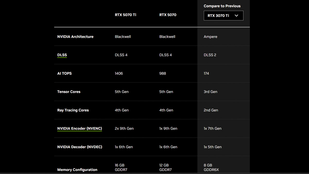
Task: Select the 988 AI TOPS value
Action: tap(163, 73)
